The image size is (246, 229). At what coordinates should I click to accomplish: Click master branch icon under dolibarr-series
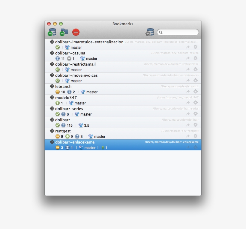tap(77, 114)
